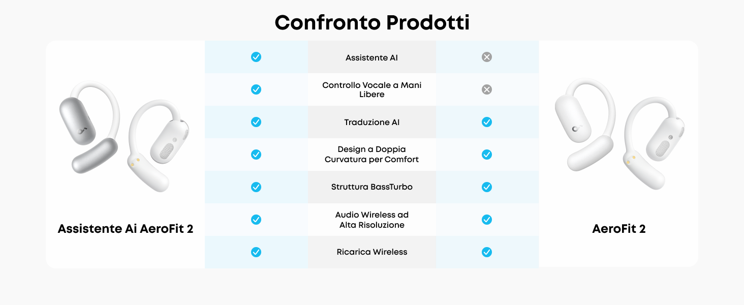The image size is (744, 305).
Task: Click the grey X in the Assistente AI row
Action: [487, 57]
